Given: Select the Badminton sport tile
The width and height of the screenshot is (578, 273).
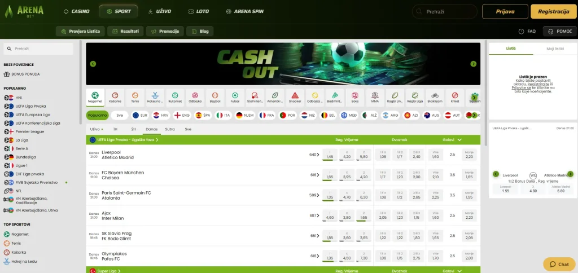Looking at the screenshot, I should [335, 98].
